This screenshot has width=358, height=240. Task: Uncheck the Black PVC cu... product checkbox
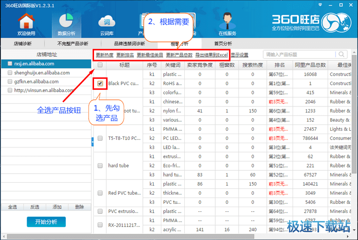pos(100,83)
